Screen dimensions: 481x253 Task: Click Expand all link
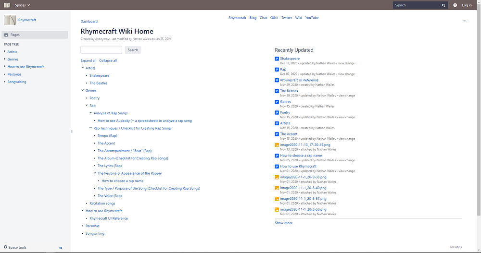[x=89, y=60]
